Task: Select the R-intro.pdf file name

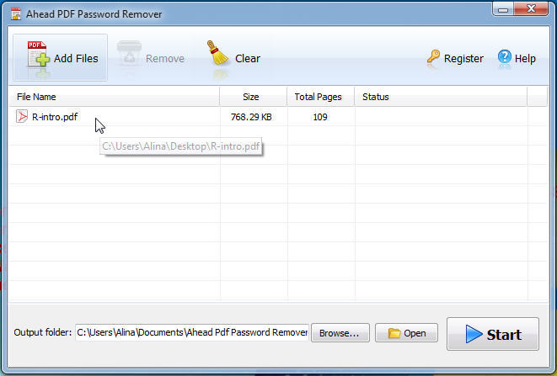Action: click(55, 117)
